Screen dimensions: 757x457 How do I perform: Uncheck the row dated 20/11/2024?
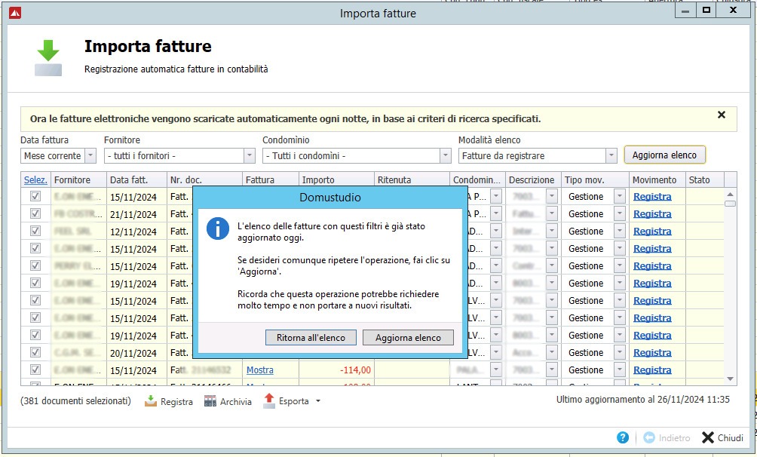point(35,352)
